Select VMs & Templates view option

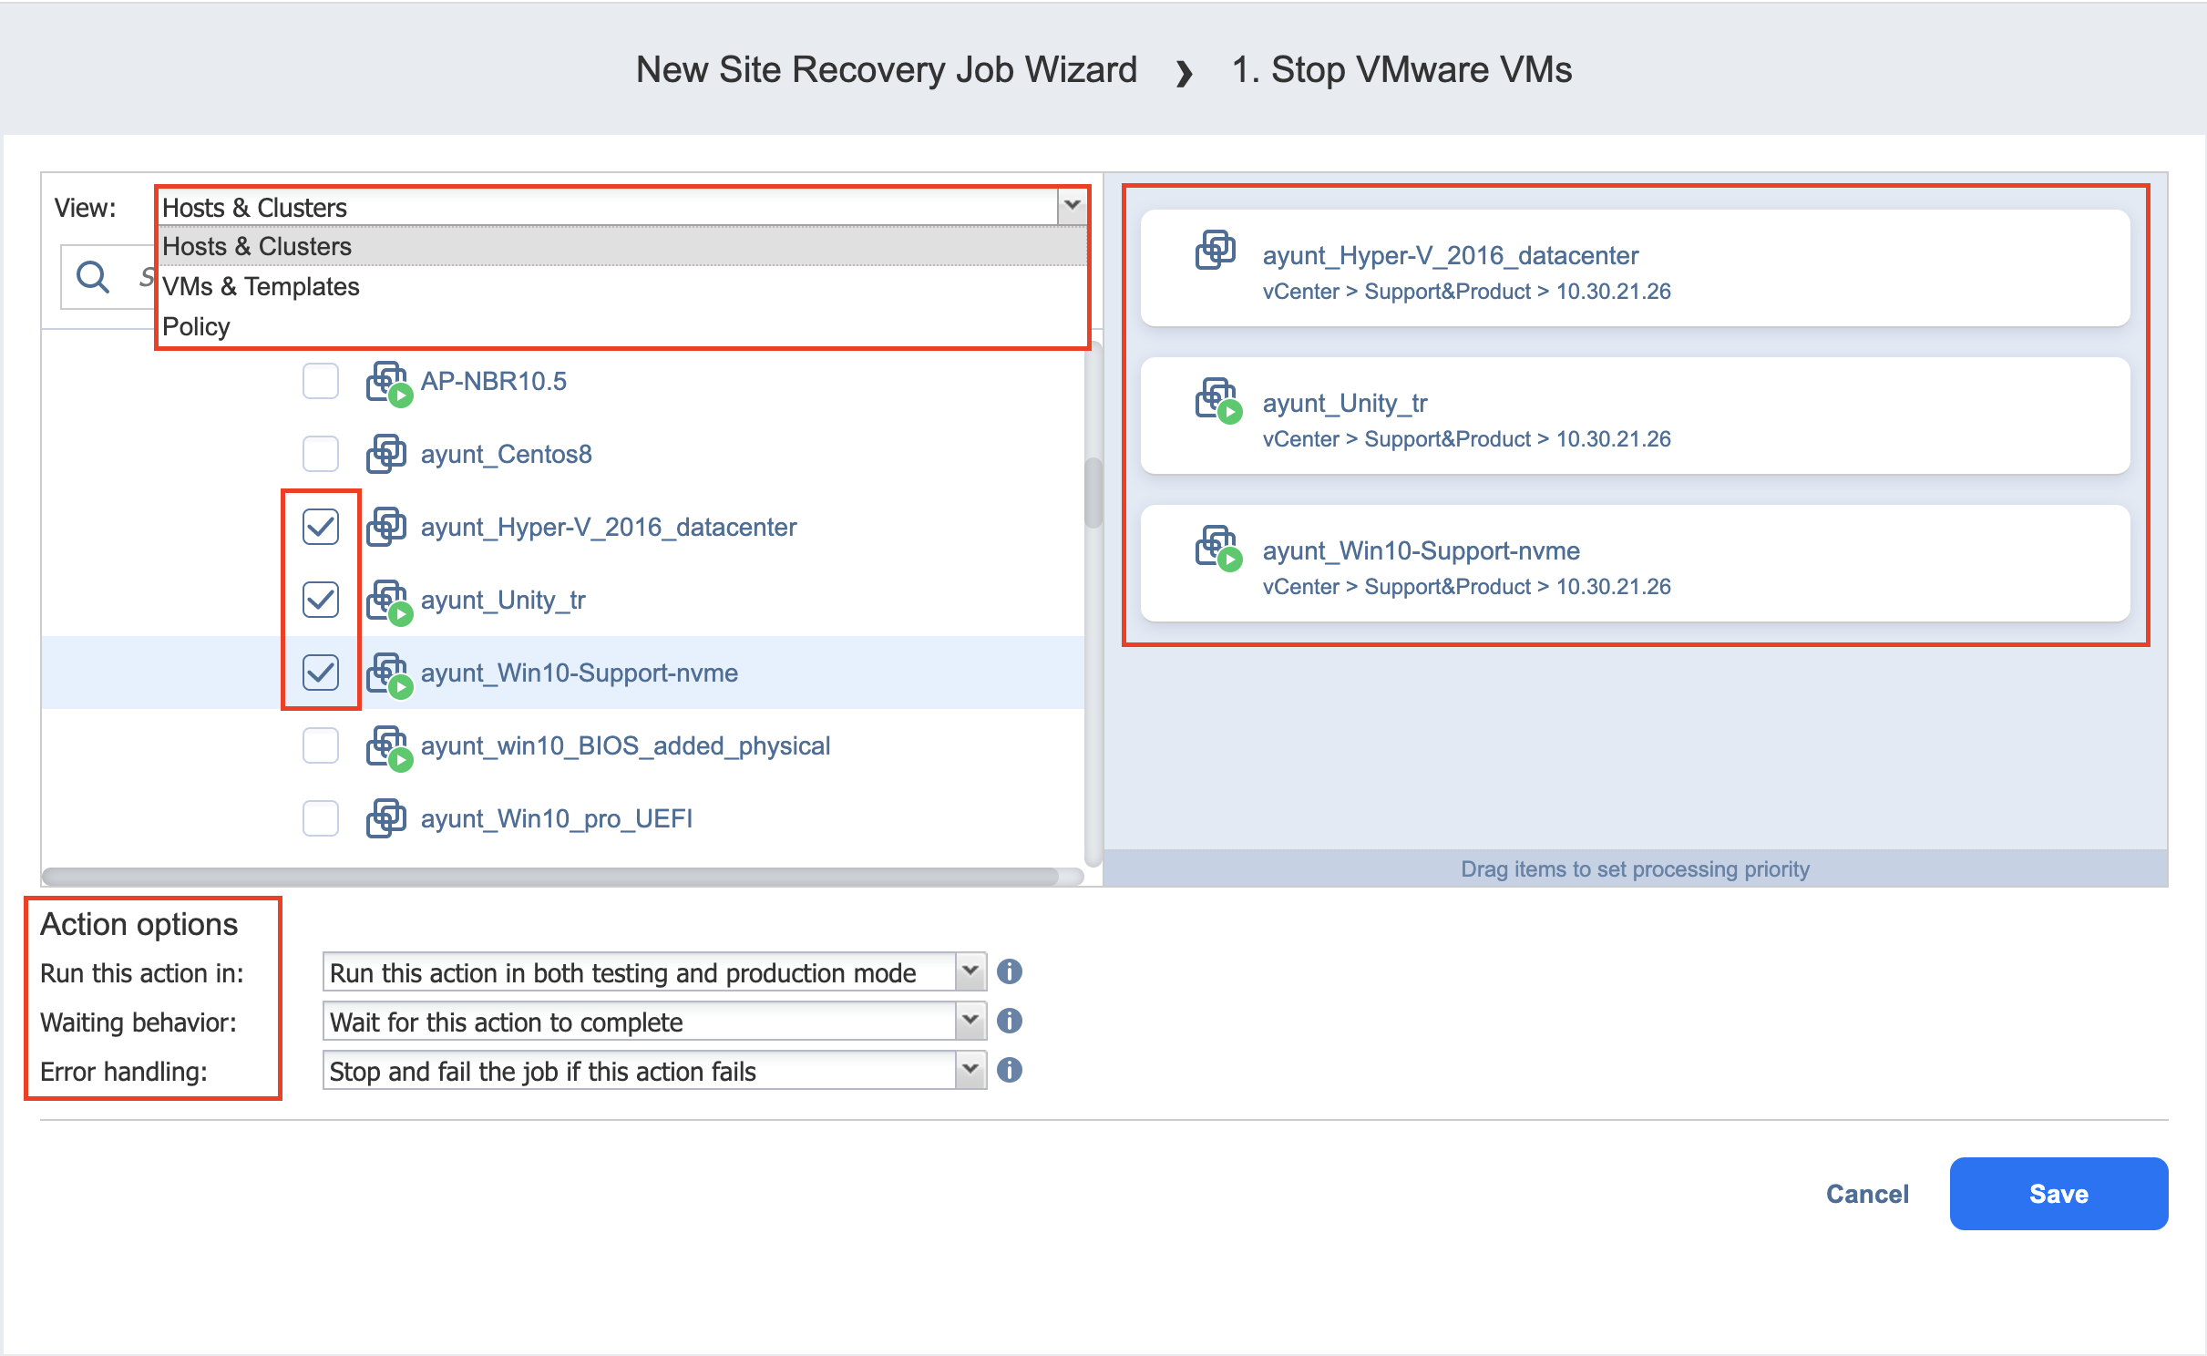point(261,286)
